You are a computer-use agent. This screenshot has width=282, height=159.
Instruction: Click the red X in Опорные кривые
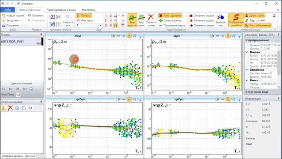tap(10, 108)
